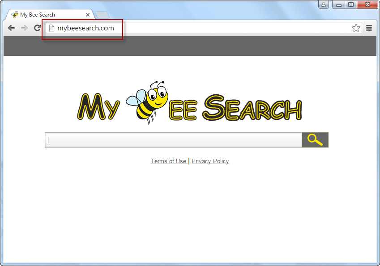Image resolution: width=380 pixels, height=266 pixels.
Task: Open the Privacy Policy link
Action: tap(210, 161)
